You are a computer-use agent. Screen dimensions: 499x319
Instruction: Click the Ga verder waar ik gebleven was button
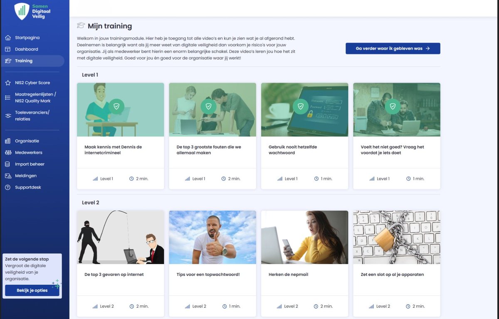click(x=393, y=48)
